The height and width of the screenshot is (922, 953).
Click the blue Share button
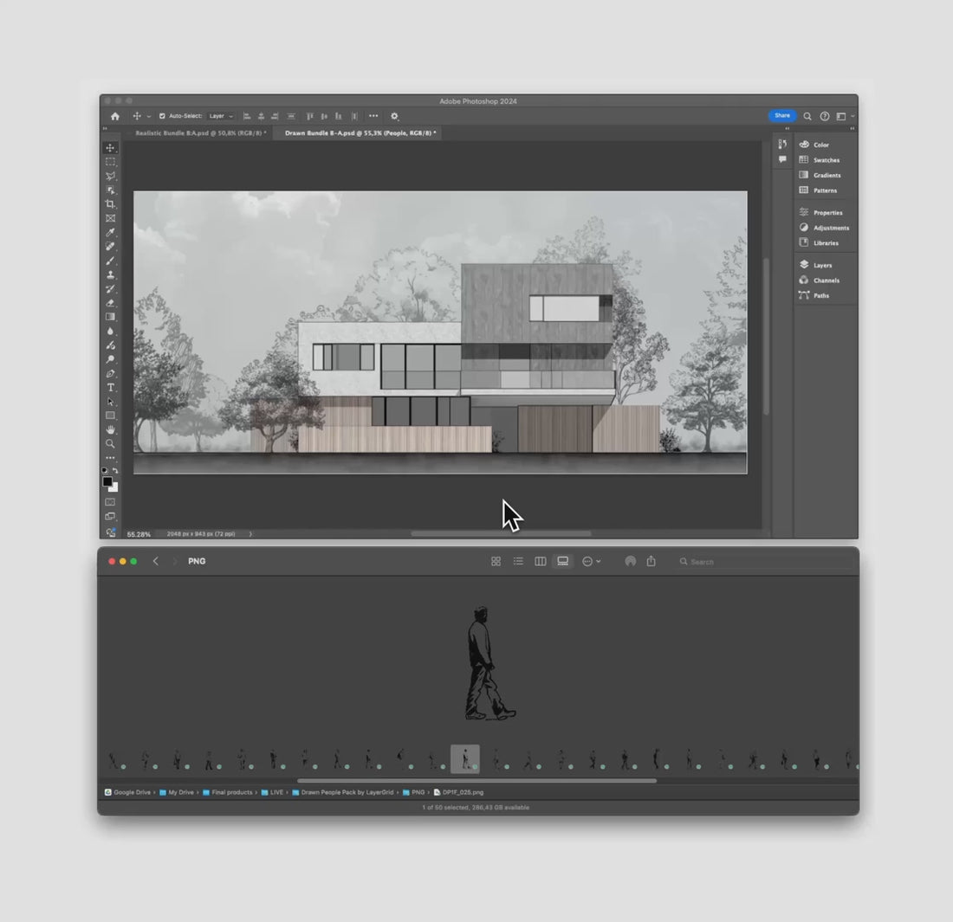[x=781, y=115]
